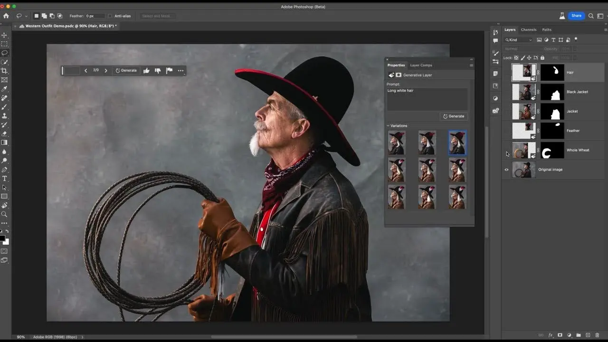Select the Gradient tool
Viewport: 608px width, 342px height.
5,142
